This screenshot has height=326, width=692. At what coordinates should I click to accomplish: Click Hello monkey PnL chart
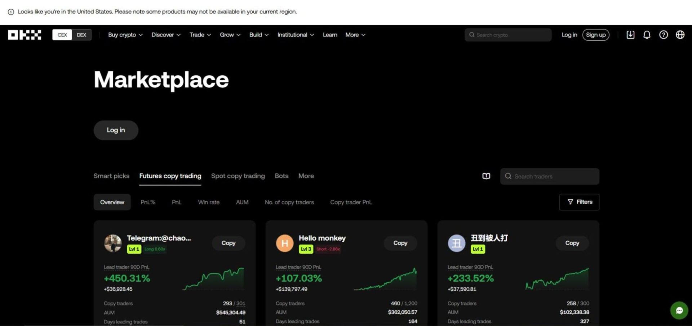pyautogui.click(x=385, y=279)
